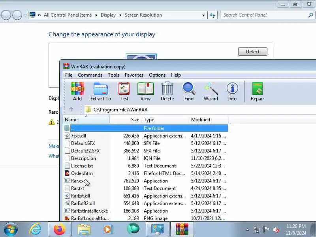The image size is (316, 237).
Task: Sort files by Type column header
Action: [165, 120]
